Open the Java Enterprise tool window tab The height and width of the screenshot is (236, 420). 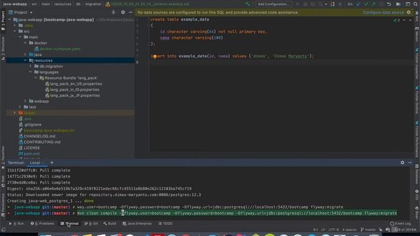click(x=137, y=224)
